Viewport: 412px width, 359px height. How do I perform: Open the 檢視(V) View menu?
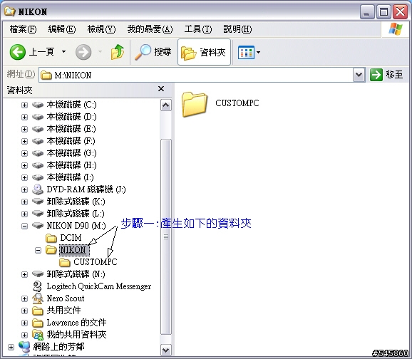pos(101,29)
